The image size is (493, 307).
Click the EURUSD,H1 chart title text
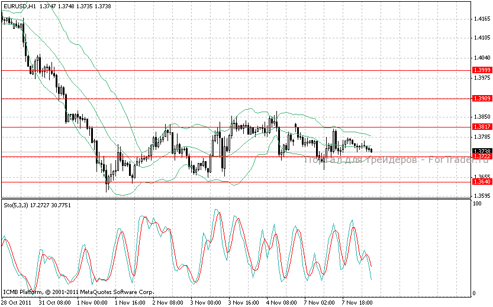tap(20, 6)
